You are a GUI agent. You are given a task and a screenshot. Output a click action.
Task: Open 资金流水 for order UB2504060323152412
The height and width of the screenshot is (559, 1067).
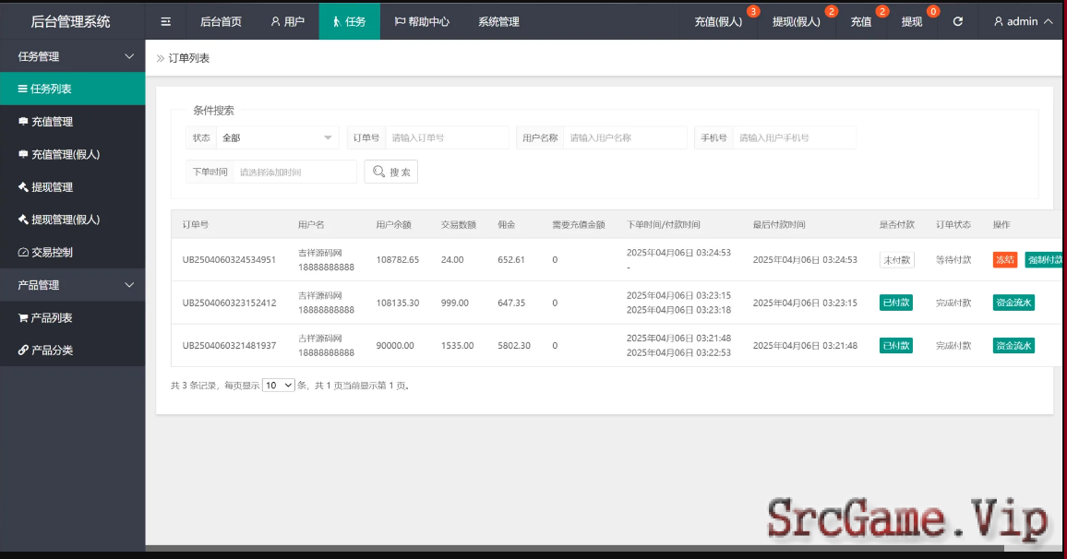point(1013,303)
